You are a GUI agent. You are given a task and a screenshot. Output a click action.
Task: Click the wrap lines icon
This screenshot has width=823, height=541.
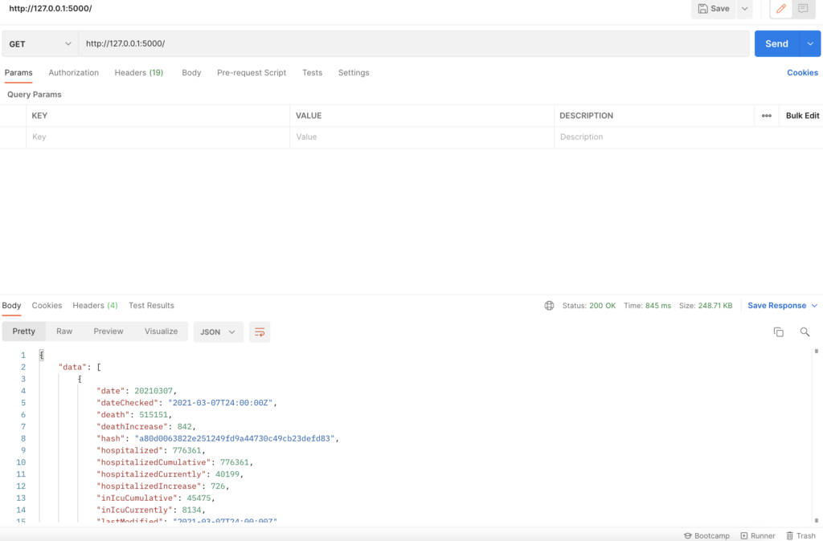[259, 332]
